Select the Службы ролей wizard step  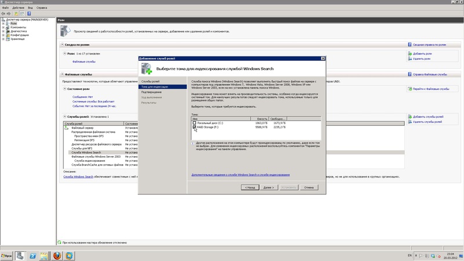[x=150, y=81]
